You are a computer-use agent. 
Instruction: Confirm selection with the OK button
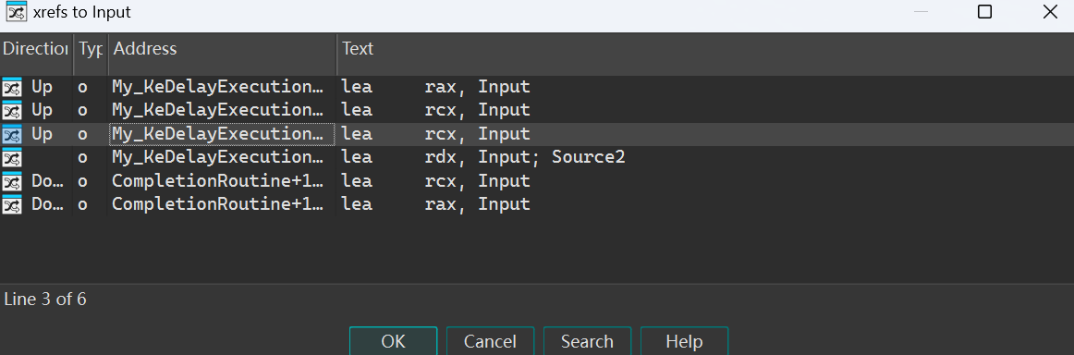coord(393,341)
